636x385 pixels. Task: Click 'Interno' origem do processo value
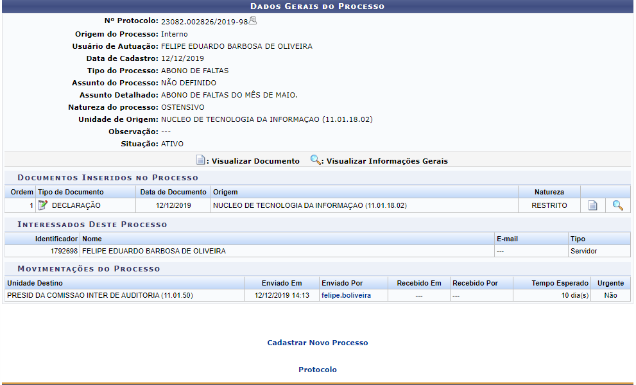175,34
